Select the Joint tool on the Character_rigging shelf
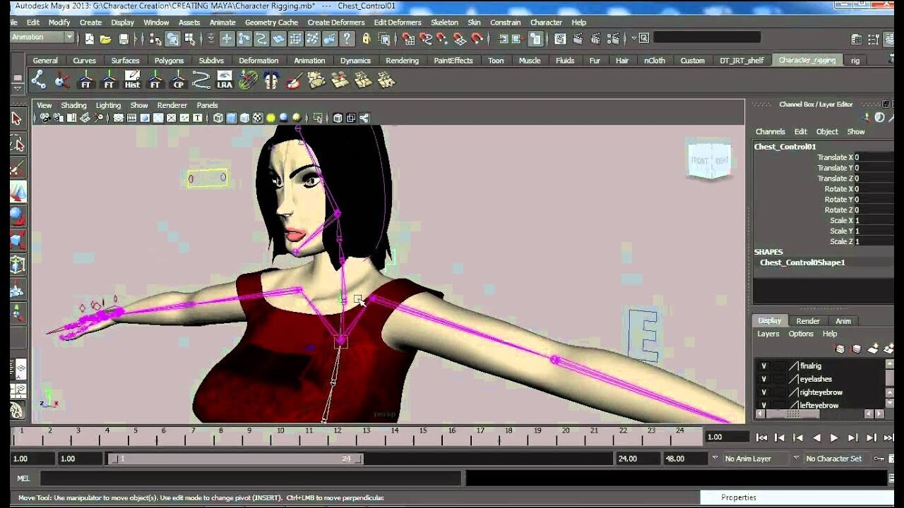 tap(37, 80)
